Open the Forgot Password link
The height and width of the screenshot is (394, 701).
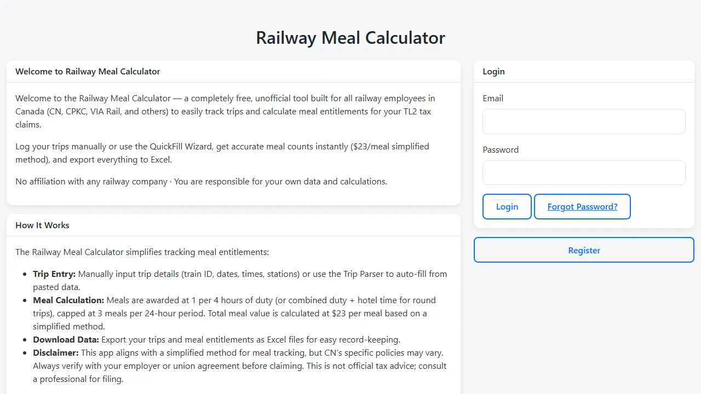pyautogui.click(x=582, y=206)
